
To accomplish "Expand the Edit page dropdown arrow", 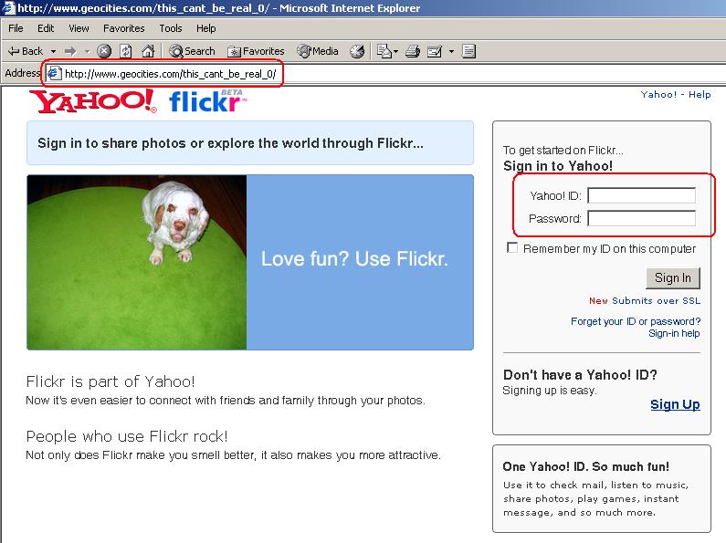I will point(451,51).
